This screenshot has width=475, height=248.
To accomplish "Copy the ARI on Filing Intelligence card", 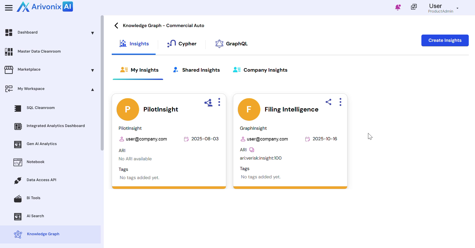I will (x=252, y=150).
